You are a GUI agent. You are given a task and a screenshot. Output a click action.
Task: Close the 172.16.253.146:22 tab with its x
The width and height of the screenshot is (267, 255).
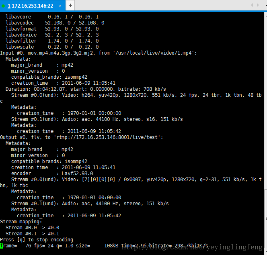(60, 6)
